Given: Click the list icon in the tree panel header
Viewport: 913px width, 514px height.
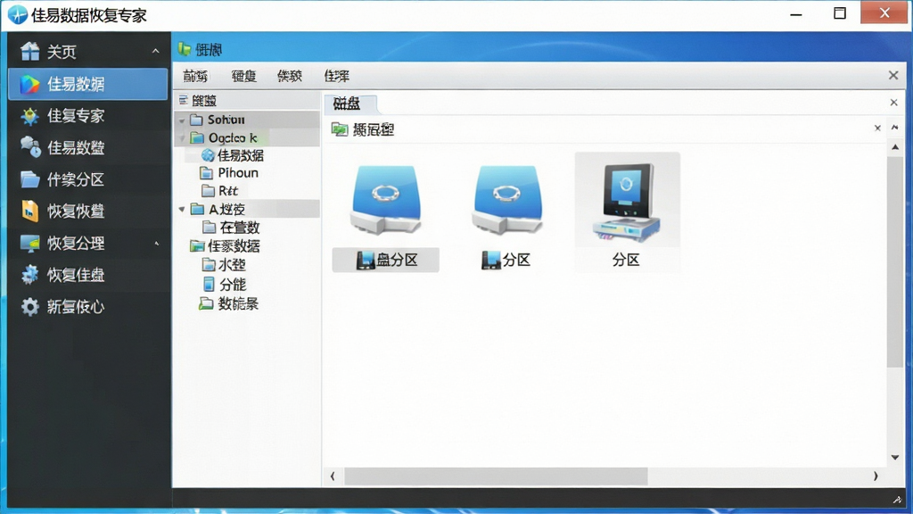Looking at the screenshot, I should pos(184,100).
